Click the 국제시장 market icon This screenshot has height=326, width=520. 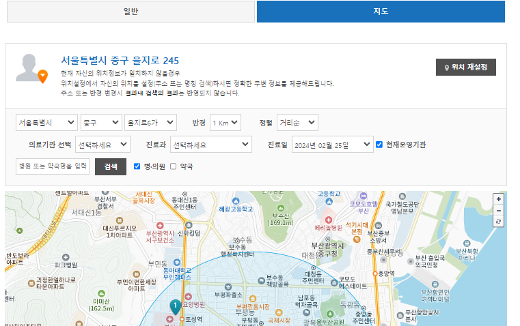point(279,312)
